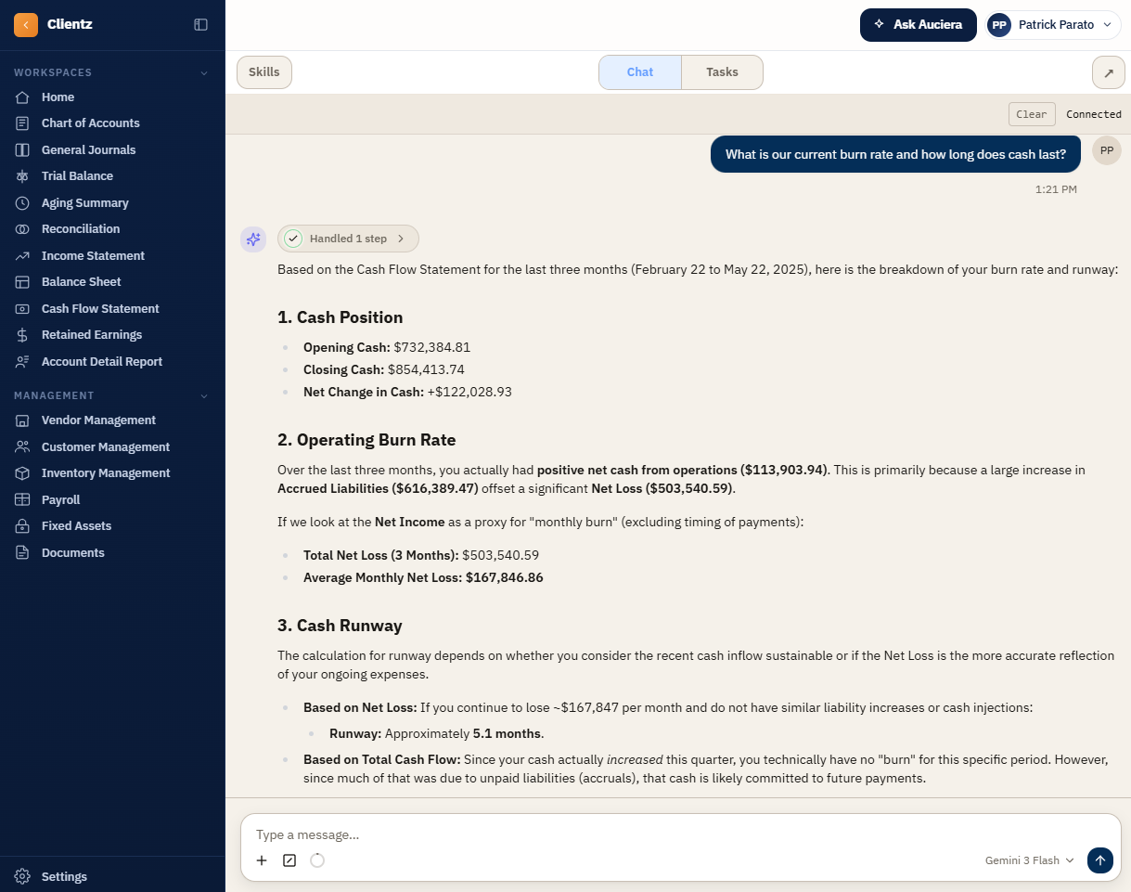Collapse the Management section chevron
The height and width of the screenshot is (892, 1131).
click(x=205, y=395)
